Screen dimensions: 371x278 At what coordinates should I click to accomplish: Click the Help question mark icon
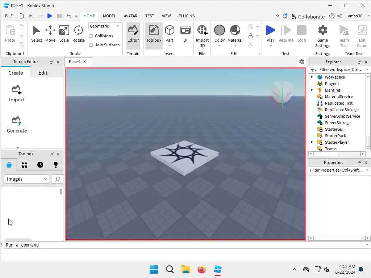pos(332,16)
